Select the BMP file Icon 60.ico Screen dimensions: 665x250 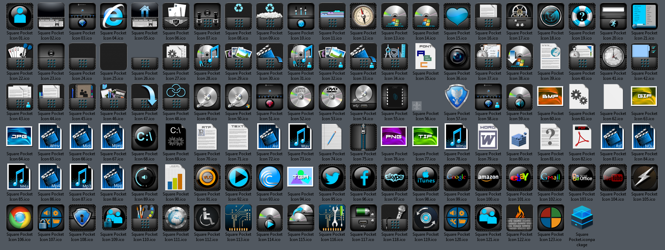pos(551,97)
